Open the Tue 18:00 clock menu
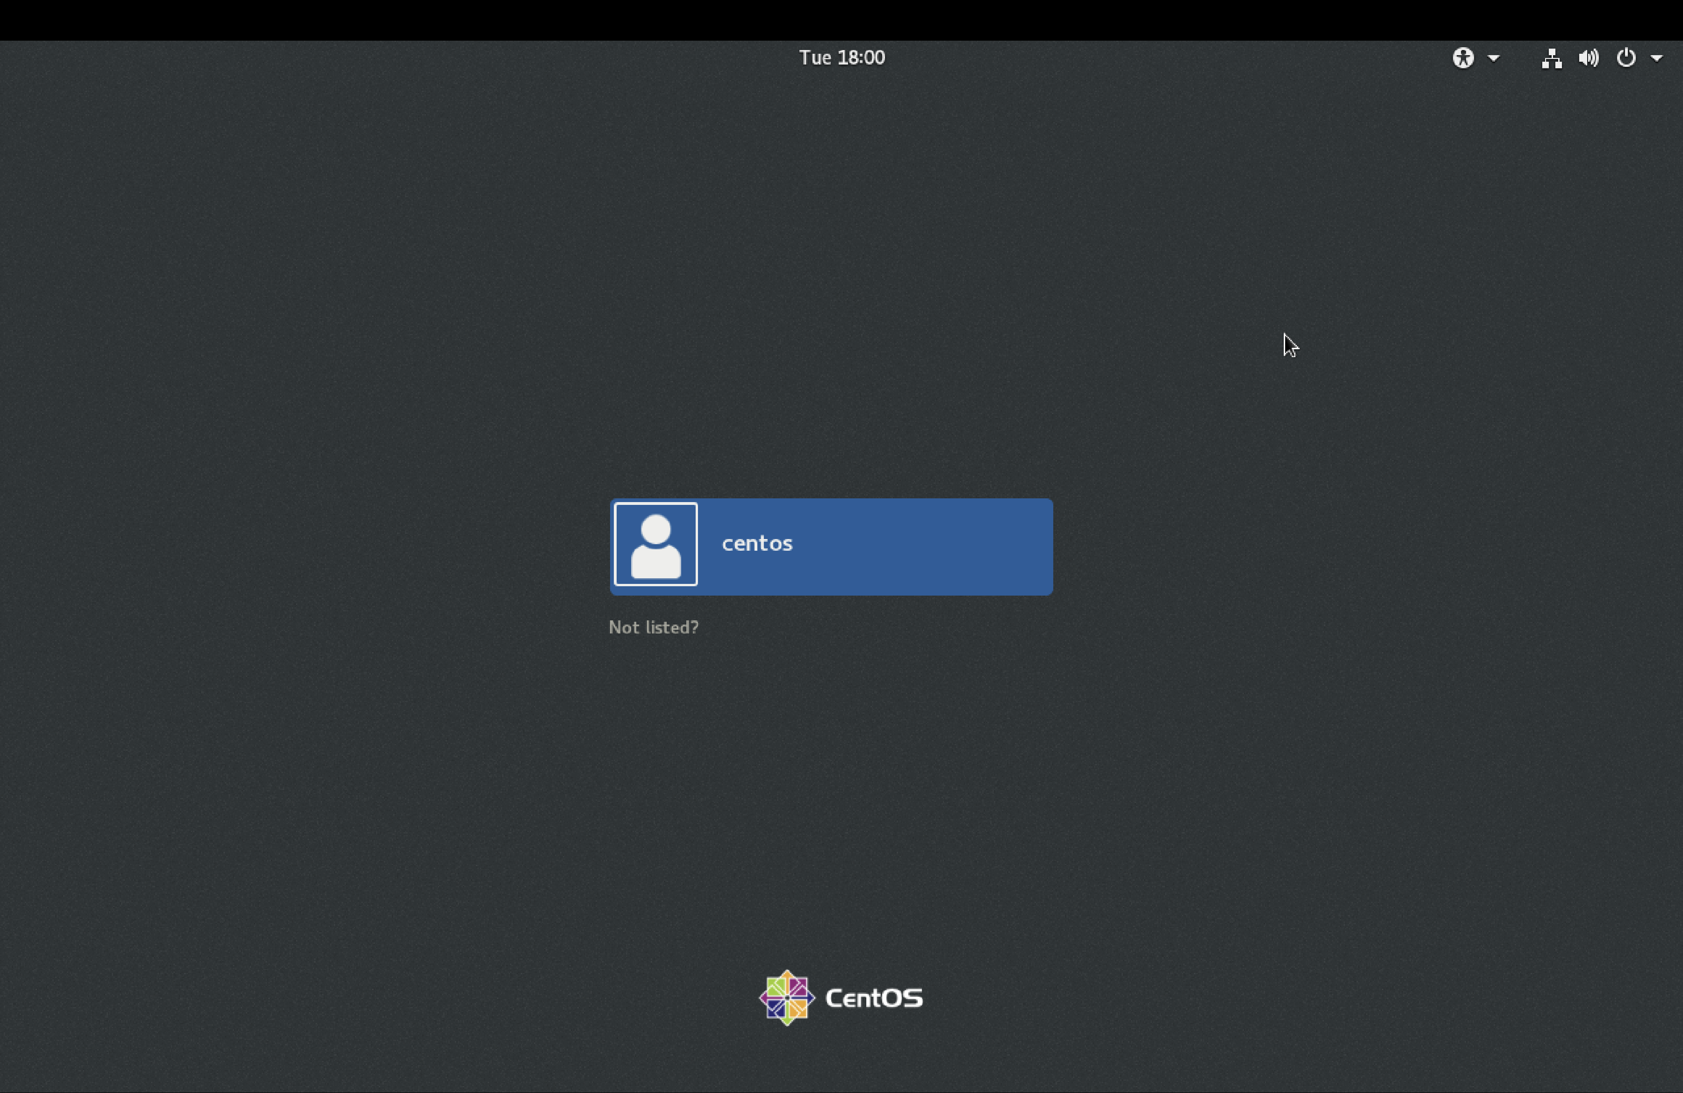 point(841,57)
